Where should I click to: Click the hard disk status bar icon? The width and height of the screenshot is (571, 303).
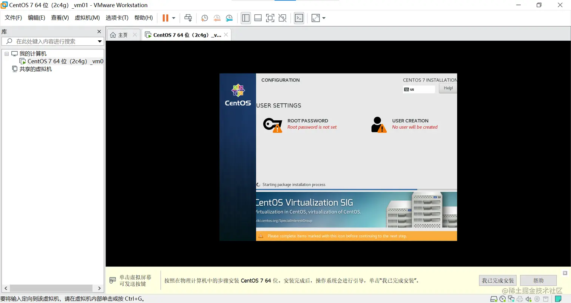coord(494,299)
